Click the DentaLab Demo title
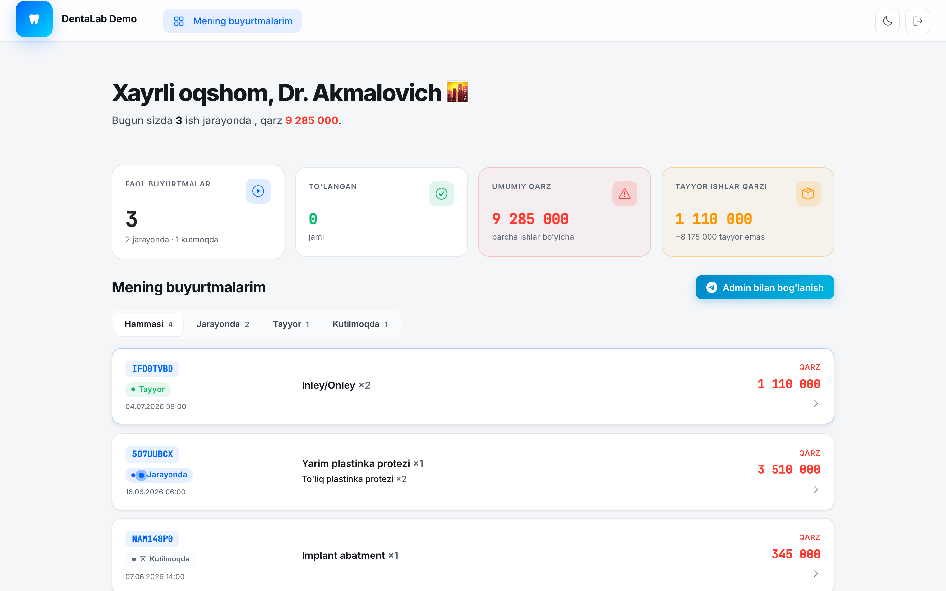This screenshot has width=946, height=591. point(99,19)
